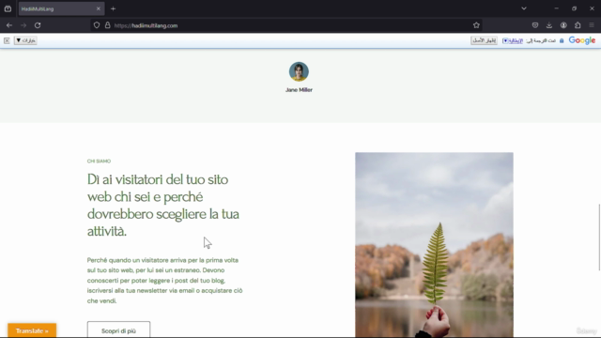This screenshot has height=338, width=601.
Task: Reload the current page
Action: click(38, 25)
